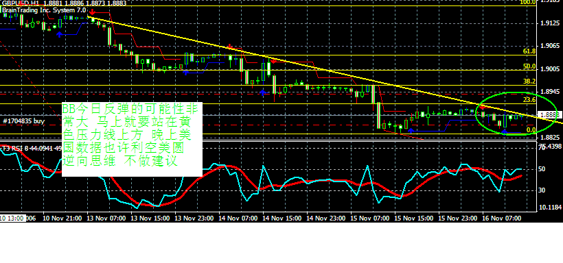The width and height of the screenshot is (563, 263).
Task: Click the 1.9005 price axis value
Action: click(550, 69)
